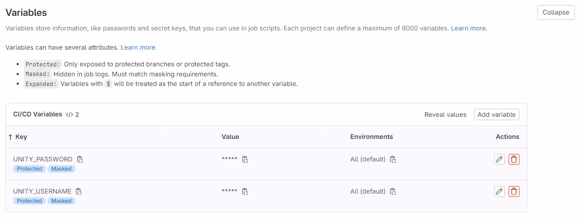Open Learn more link about variable limits
This screenshot has width=584, height=219.
pos(469,28)
